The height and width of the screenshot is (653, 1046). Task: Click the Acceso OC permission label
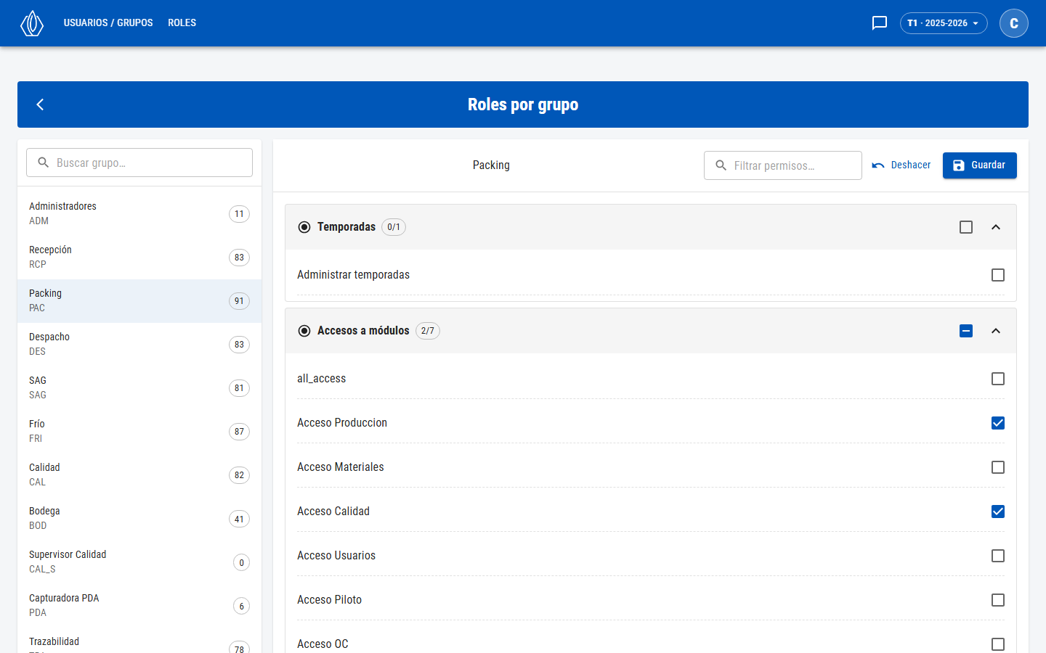(323, 644)
